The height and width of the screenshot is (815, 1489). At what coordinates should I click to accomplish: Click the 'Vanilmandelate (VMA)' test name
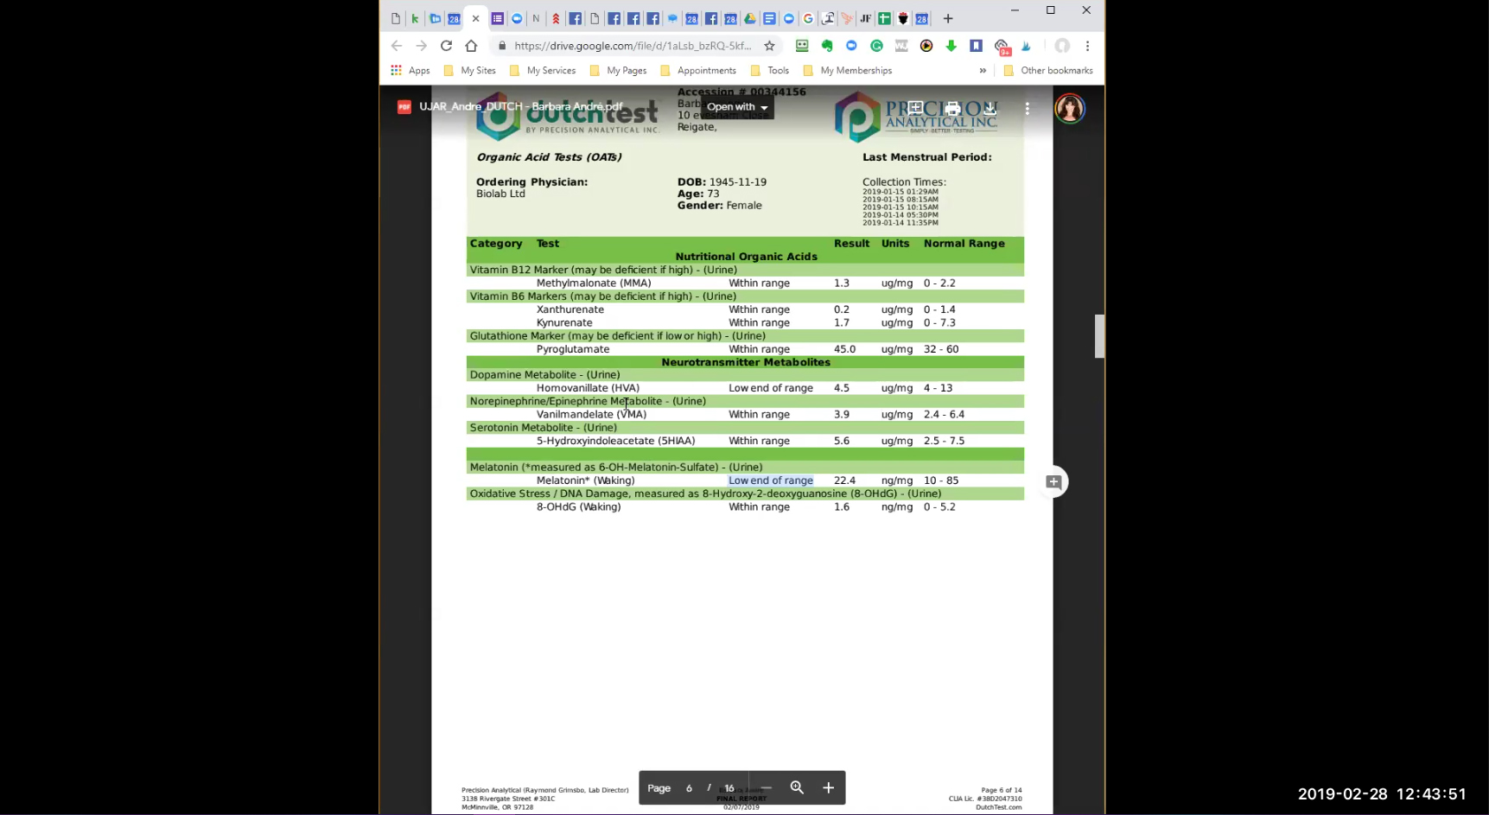pos(591,415)
